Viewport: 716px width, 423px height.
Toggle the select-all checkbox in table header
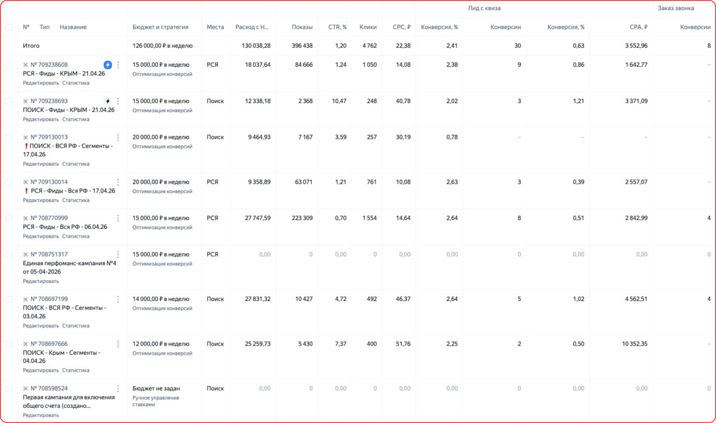[x=9, y=27]
